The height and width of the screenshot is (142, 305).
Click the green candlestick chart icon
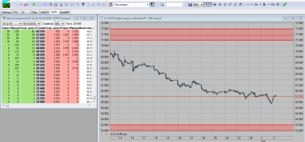(285, 4)
